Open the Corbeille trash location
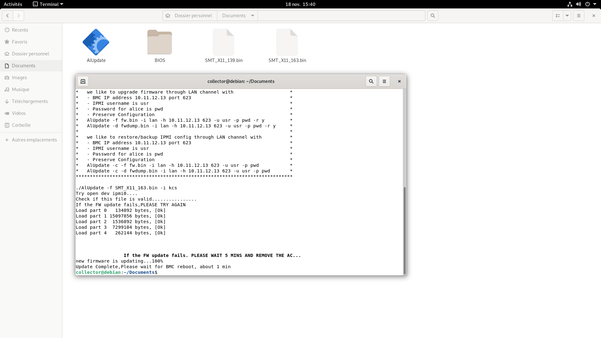 [x=21, y=125]
